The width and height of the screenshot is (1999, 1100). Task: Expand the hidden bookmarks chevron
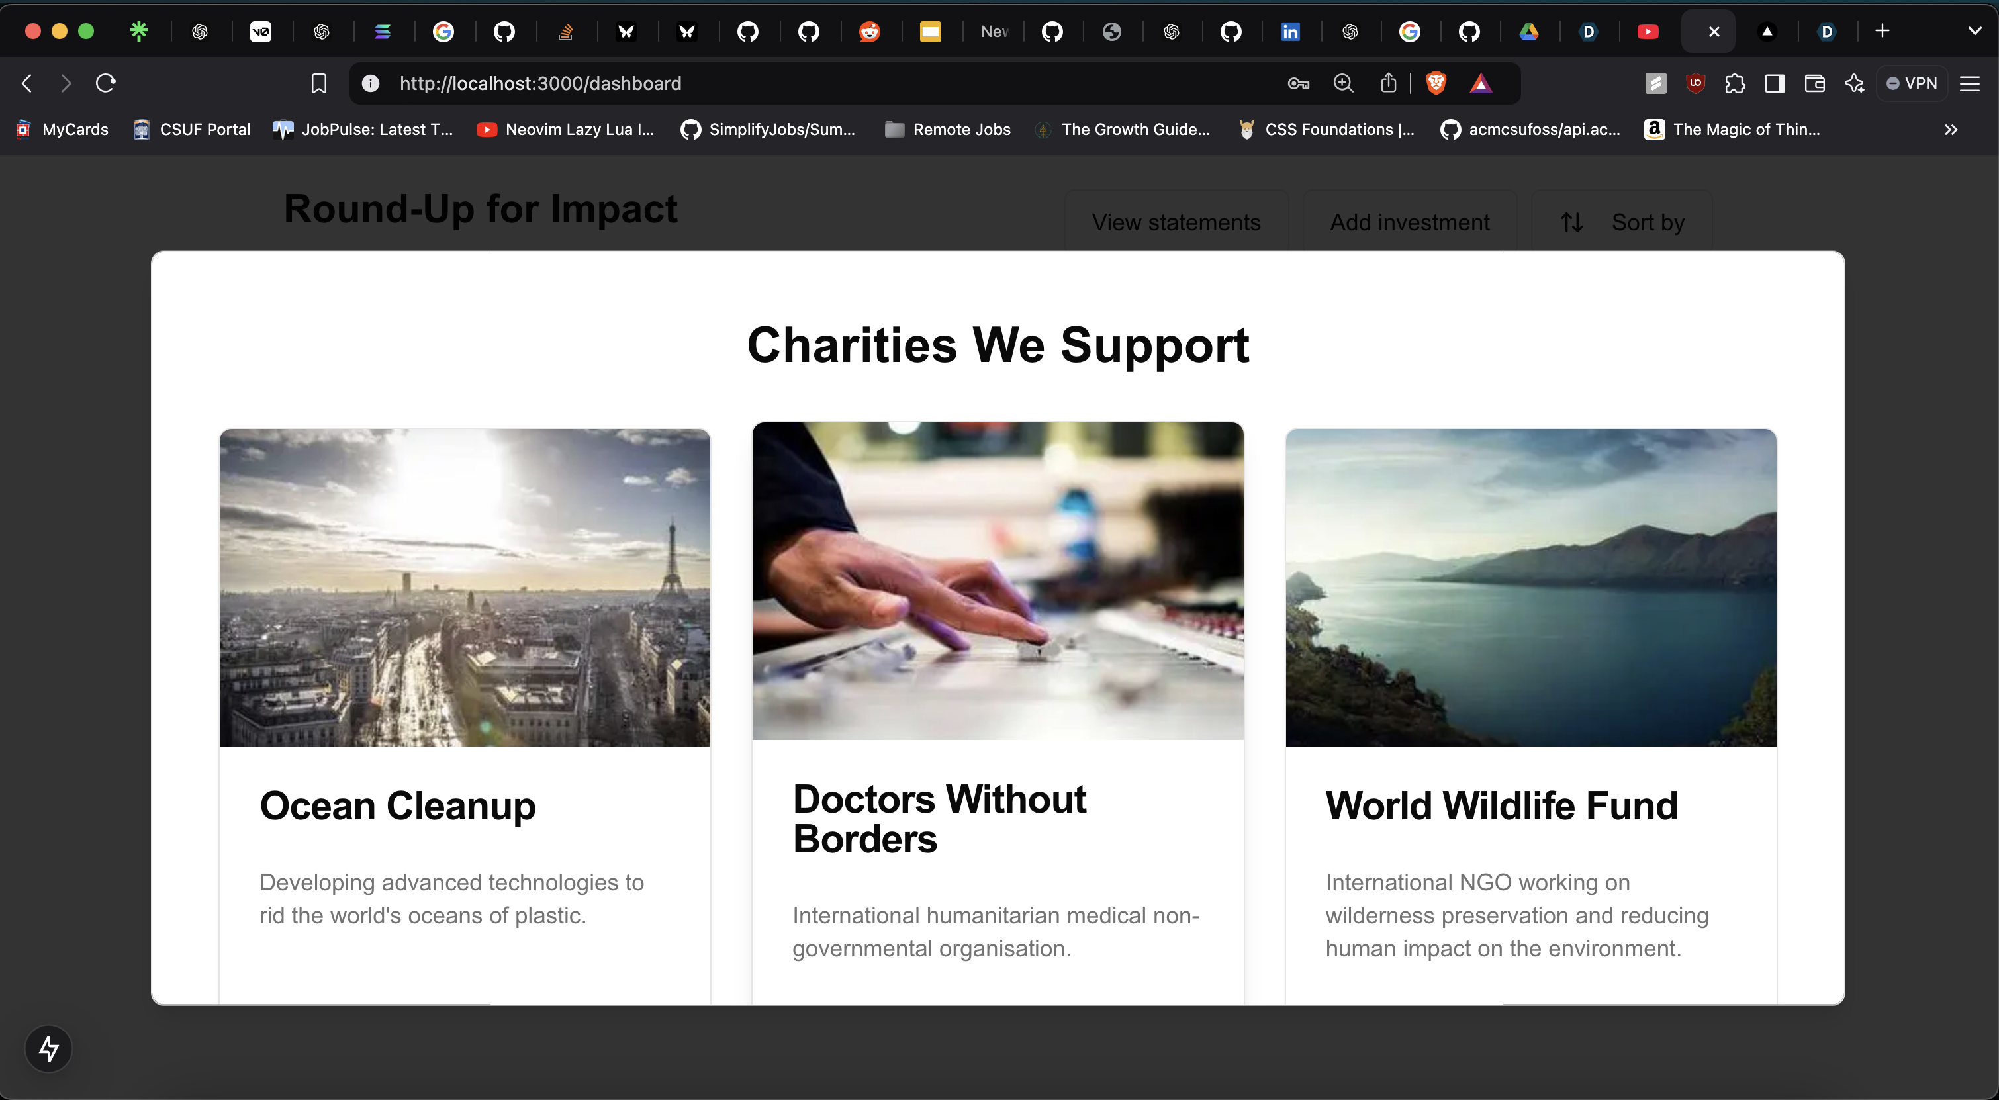click(x=1951, y=130)
